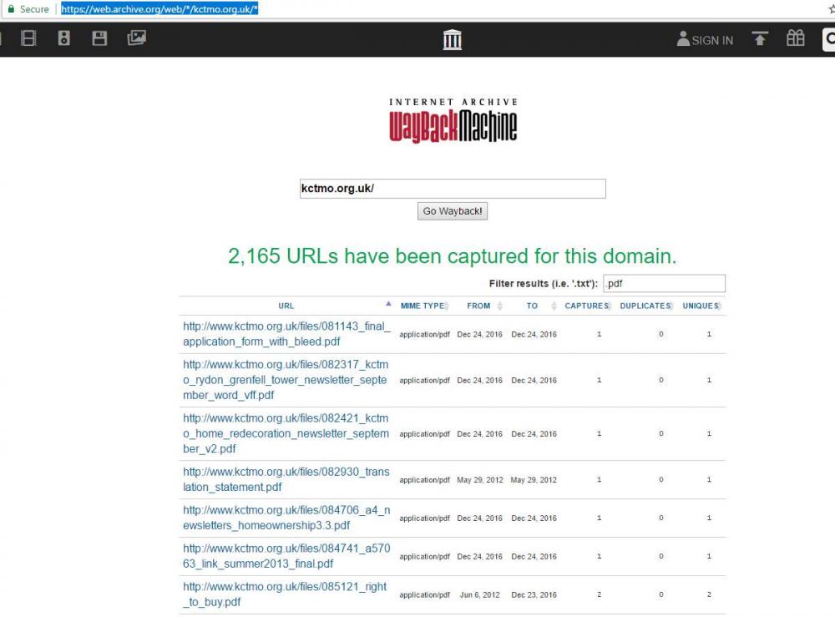Sort by TO column
This screenshot has width=835, height=617.
tap(540, 306)
